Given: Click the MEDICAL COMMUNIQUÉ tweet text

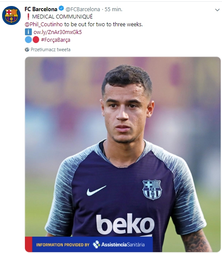Looking at the screenshot, I should [62, 17].
